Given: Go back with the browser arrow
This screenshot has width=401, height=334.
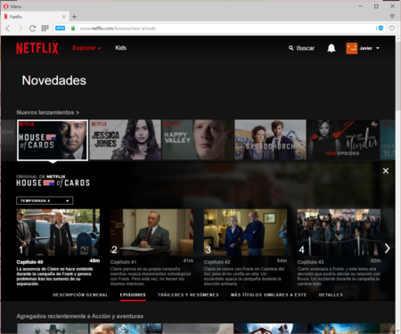Looking at the screenshot, I should [8, 29].
